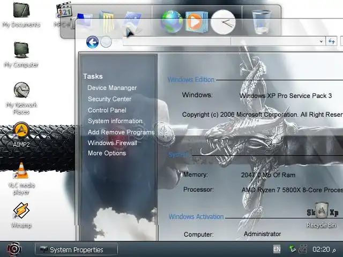This screenshot has width=343, height=257.
Task: Click the Copyright 2006 Microsoft Corporation line
Action: (263, 115)
